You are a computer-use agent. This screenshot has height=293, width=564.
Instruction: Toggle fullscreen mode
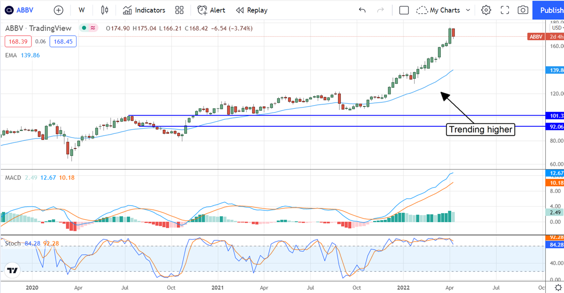click(x=505, y=10)
